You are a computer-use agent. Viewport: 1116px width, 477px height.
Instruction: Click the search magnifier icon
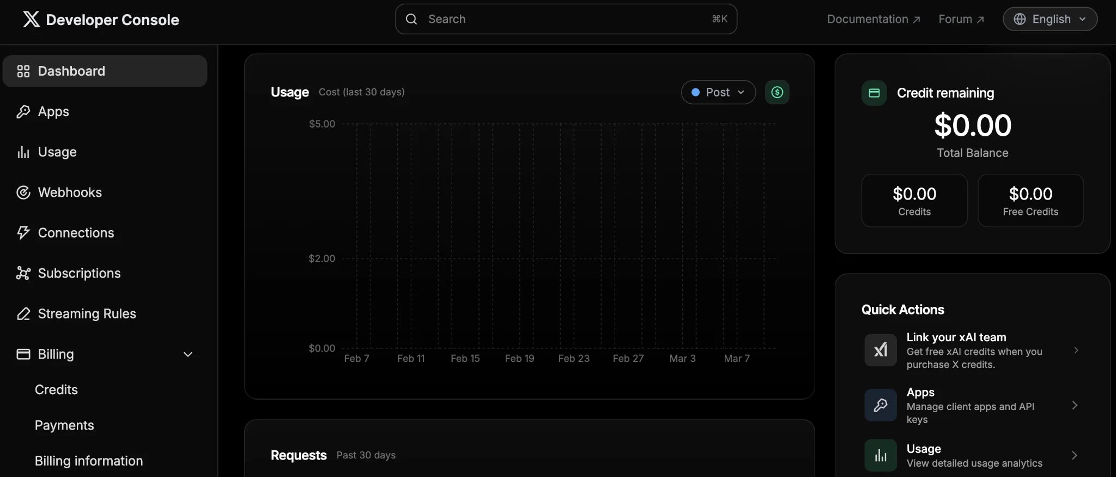[x=411, y=19]
